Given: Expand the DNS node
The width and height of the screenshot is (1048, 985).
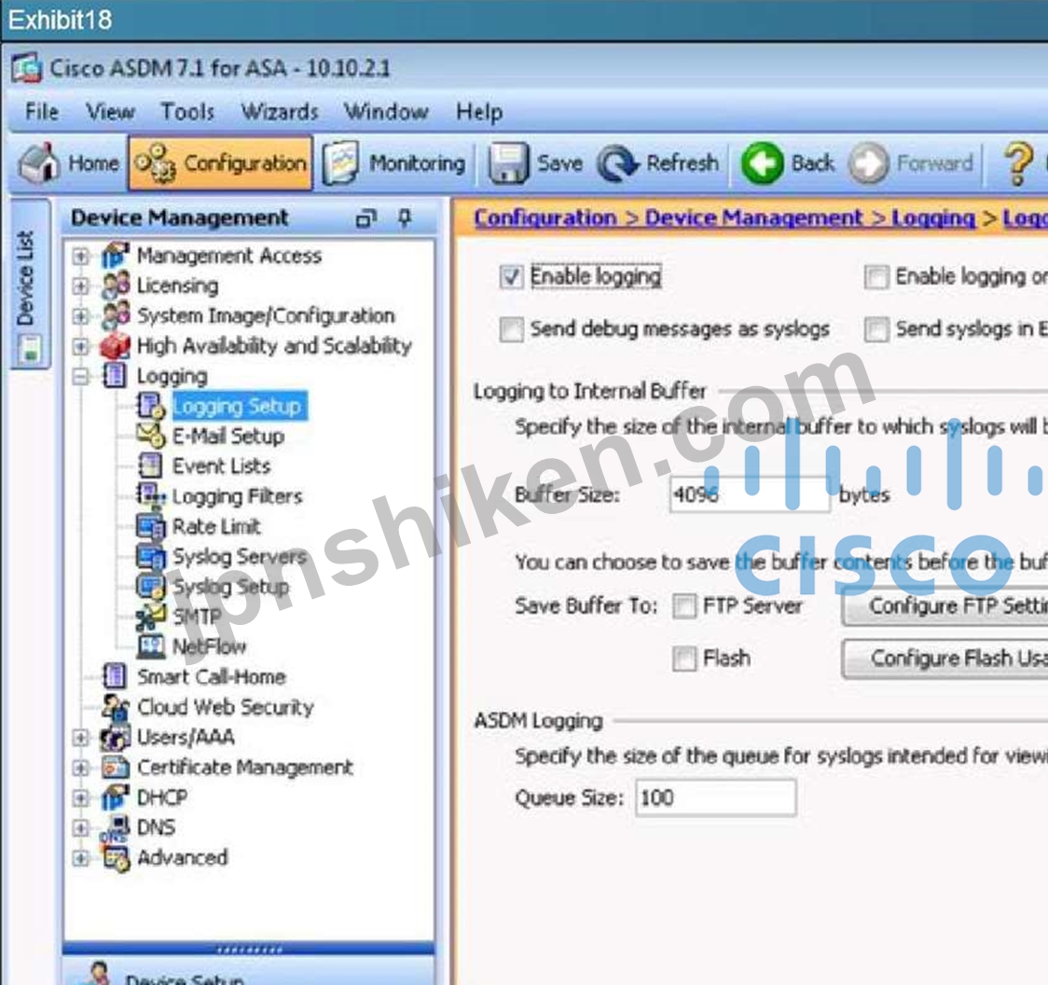Looking at the screenshot, I should click(x=80, y=827).
